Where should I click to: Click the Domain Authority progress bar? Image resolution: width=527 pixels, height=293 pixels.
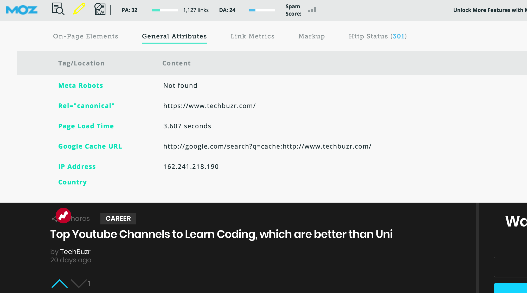tap(262, 10)
